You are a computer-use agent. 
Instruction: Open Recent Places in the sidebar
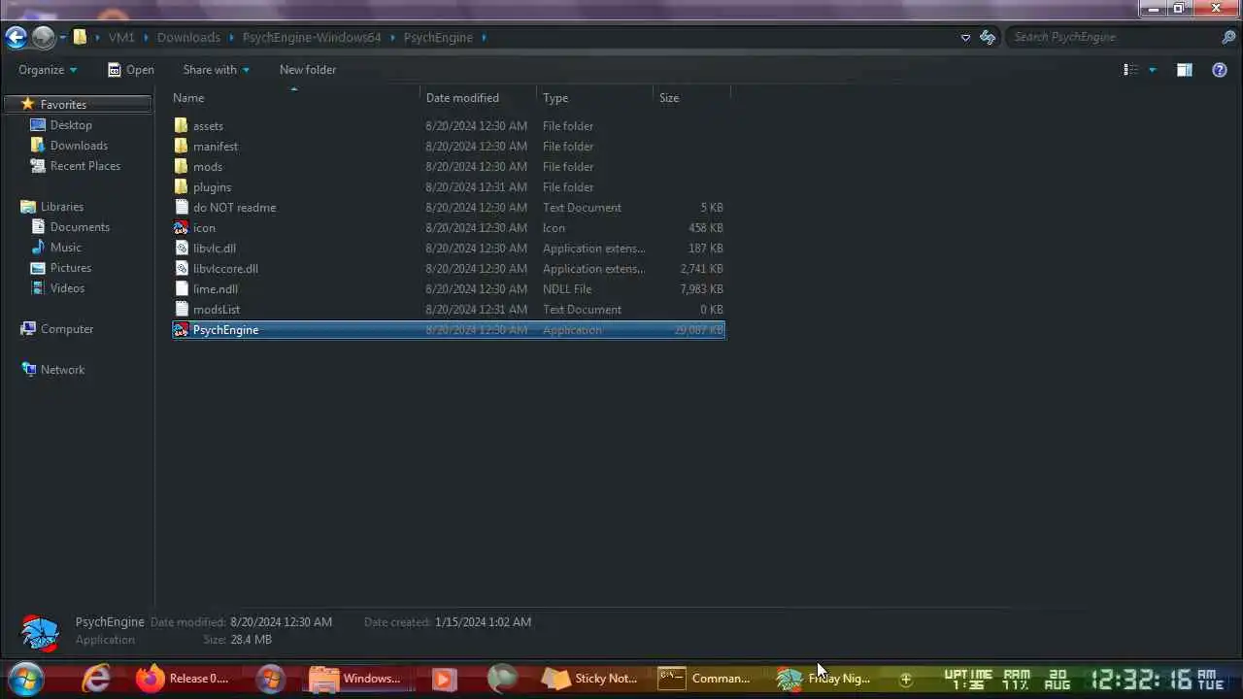point(85,166)
